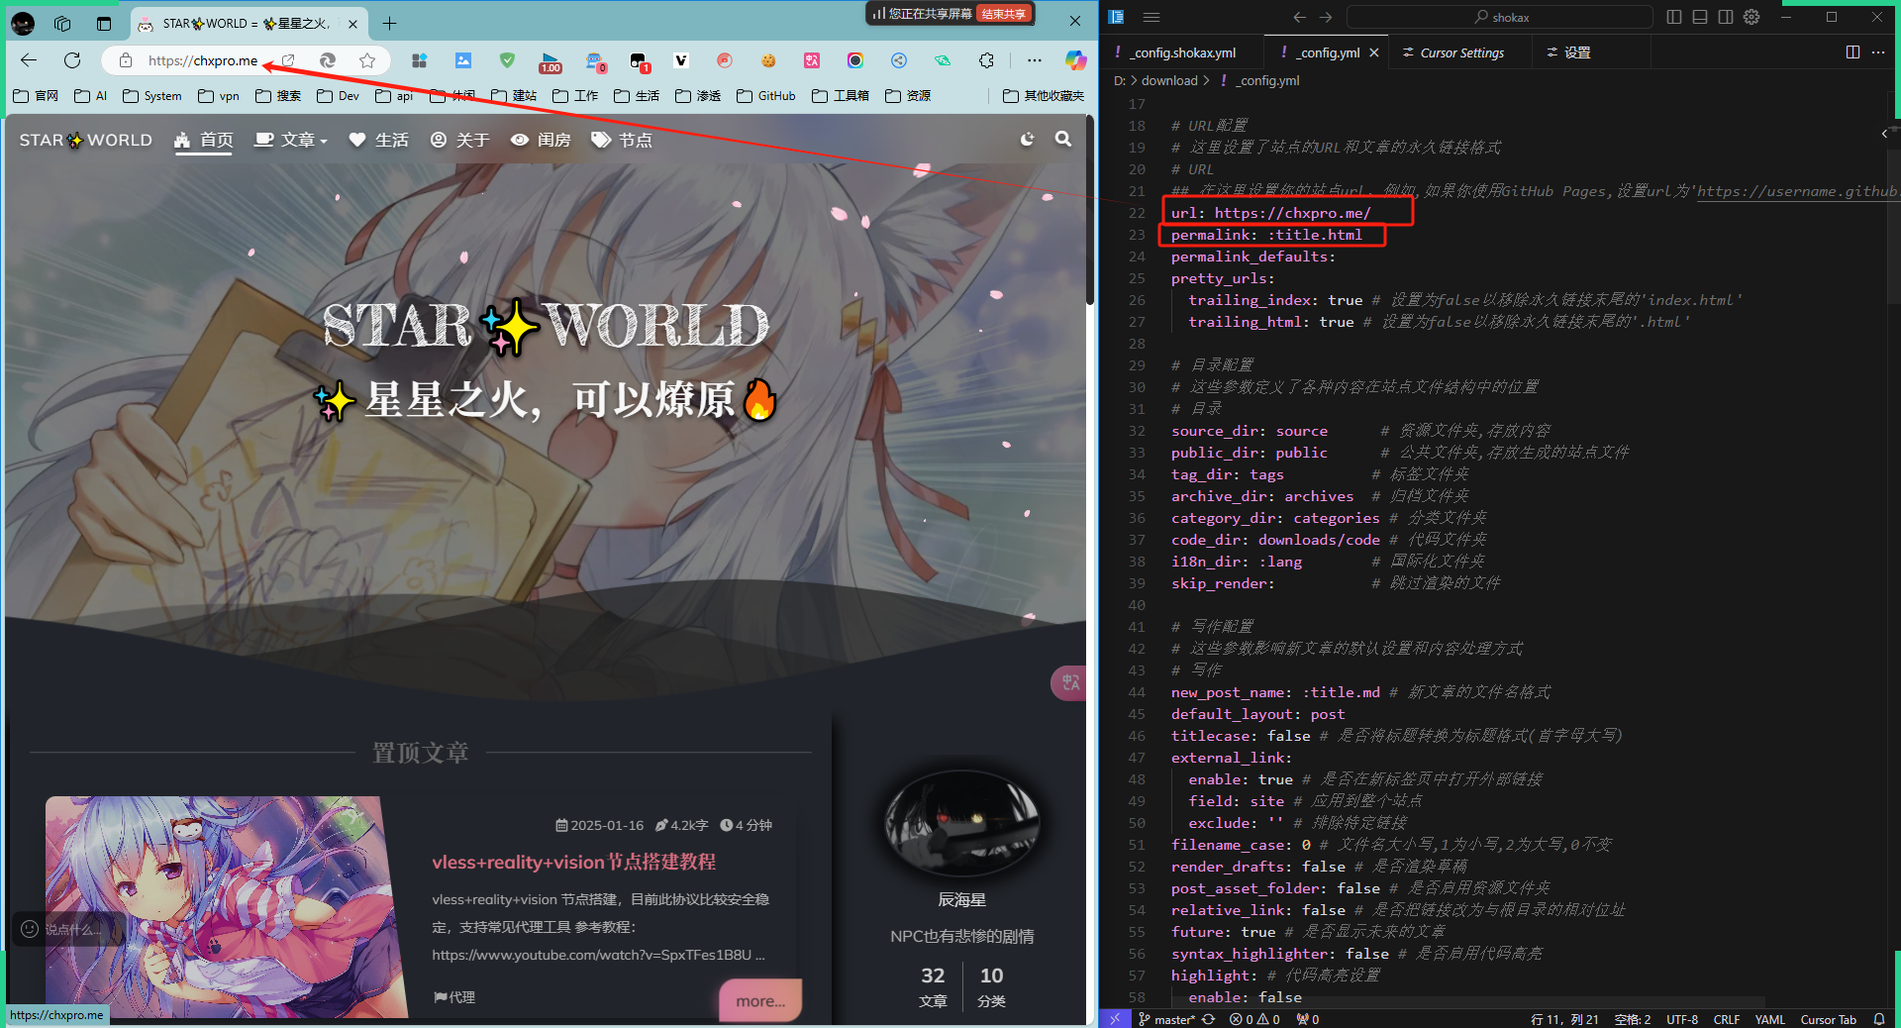The image size is (1901, 1028).
Task: Click the 结束共享 stop sharing button
Action: pos(1004,14)
